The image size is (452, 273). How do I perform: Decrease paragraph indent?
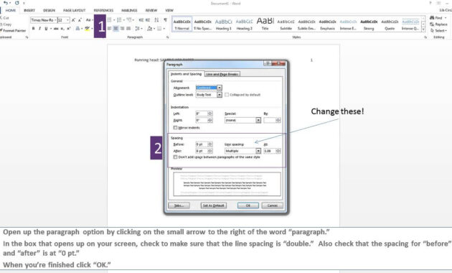pyautogui.click(x=141, y=20)
